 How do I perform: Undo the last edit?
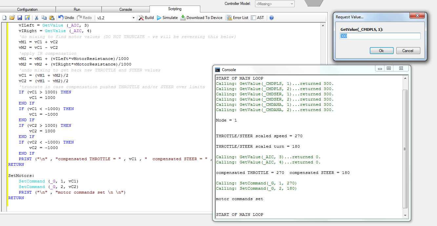tap(66, 17)
